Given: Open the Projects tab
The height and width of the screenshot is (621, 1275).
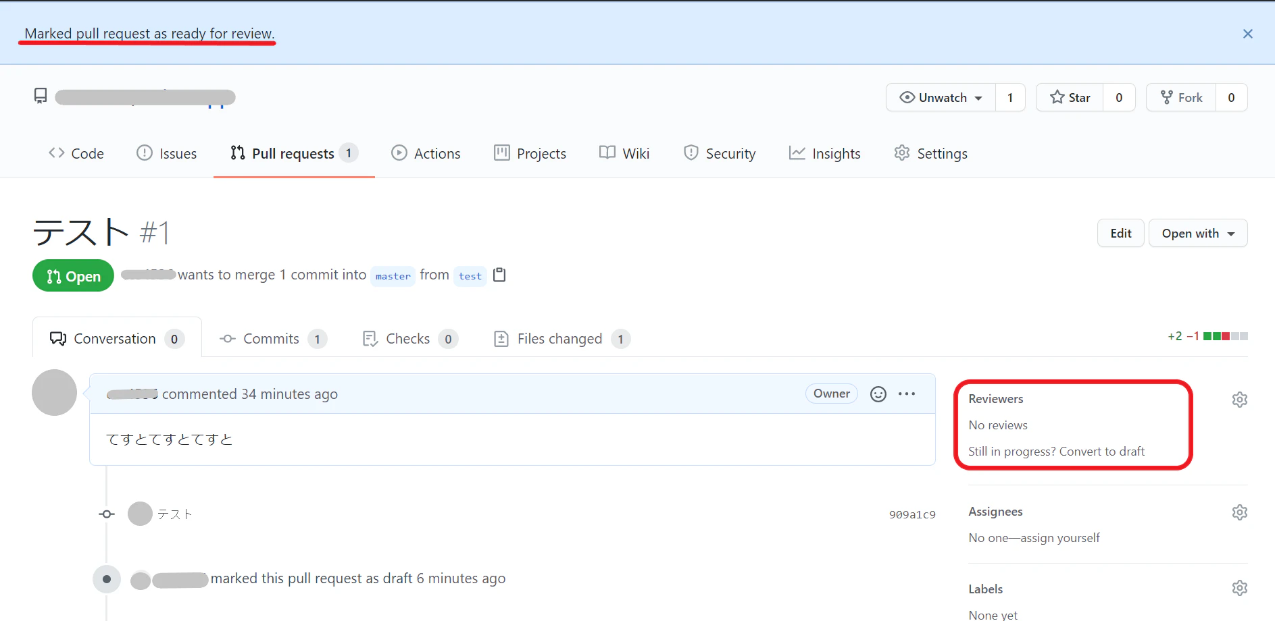Looking at the screenshot, I should 530,154.
